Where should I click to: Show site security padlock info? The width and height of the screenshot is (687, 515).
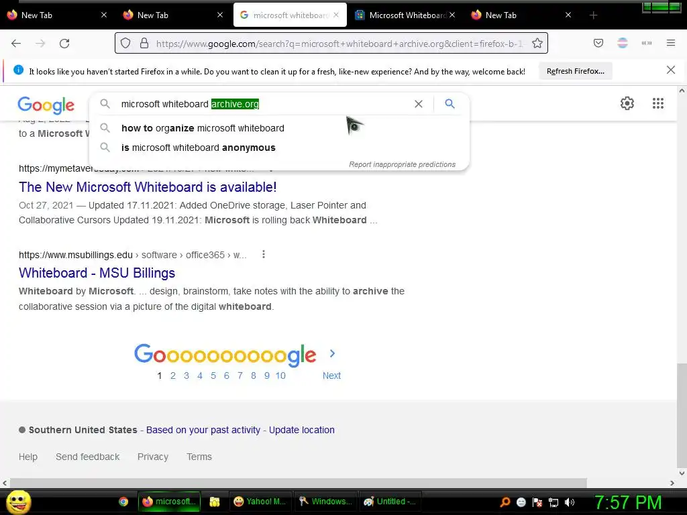click(x=144, y=43)
